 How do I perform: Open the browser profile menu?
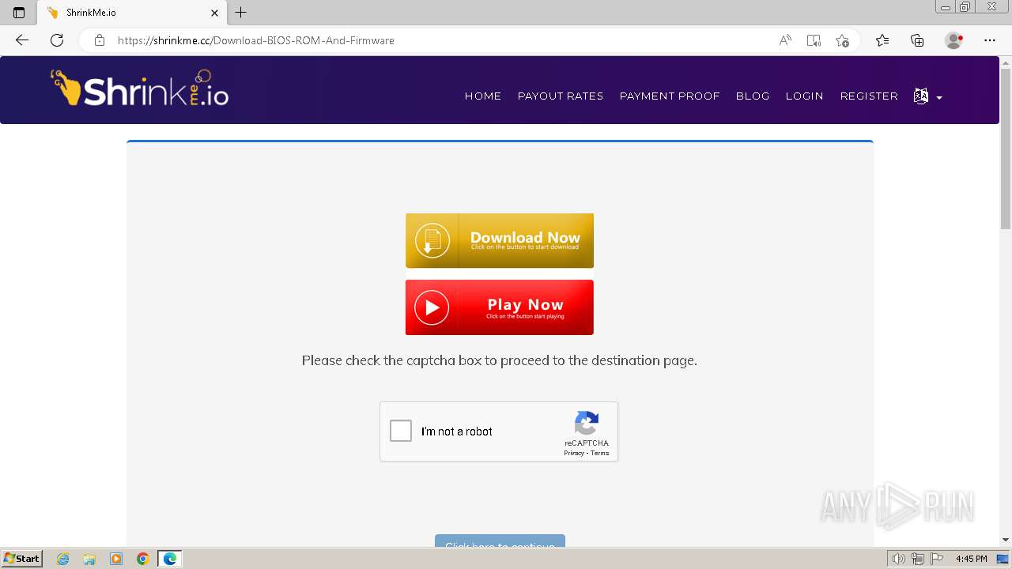click(x=954, y=40)
